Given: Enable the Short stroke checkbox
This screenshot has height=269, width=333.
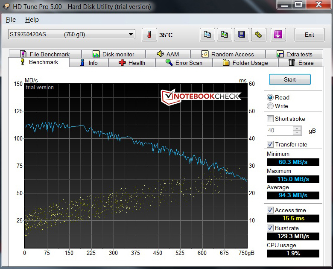Looking at the screenshot, I should click(x=270, y=119).
